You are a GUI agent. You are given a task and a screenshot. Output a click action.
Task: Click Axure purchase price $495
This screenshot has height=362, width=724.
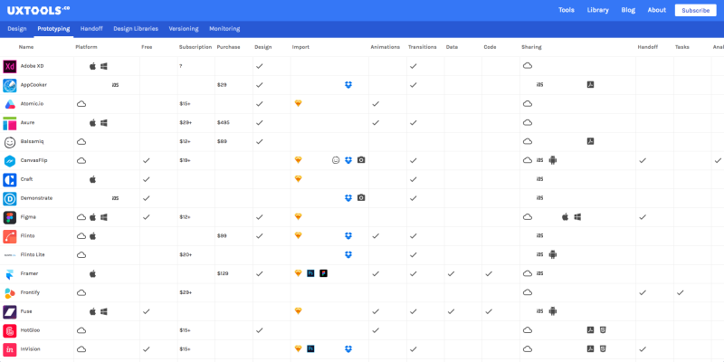(x=223, y=123)
